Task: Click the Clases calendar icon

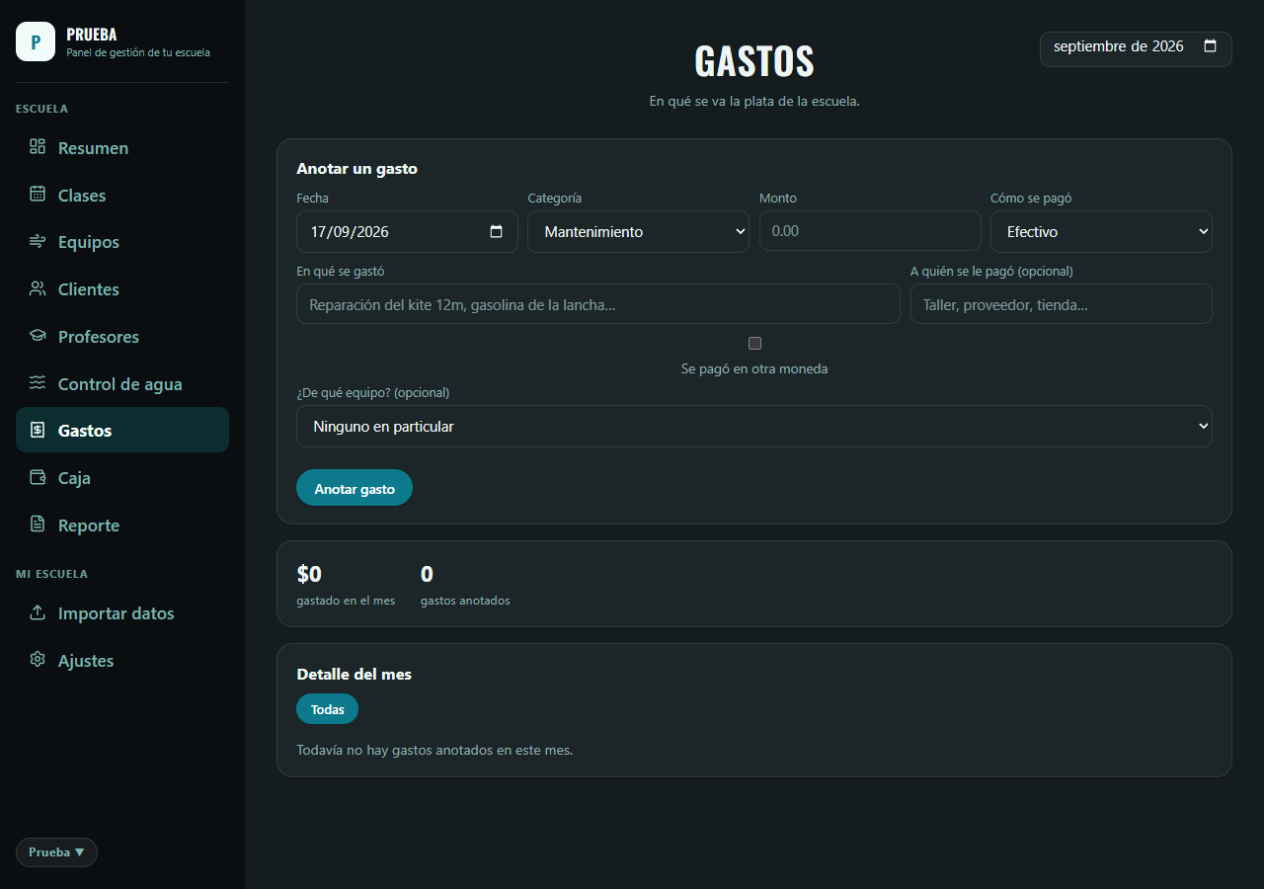Action: pyautogui.click(x=38, y=195)
